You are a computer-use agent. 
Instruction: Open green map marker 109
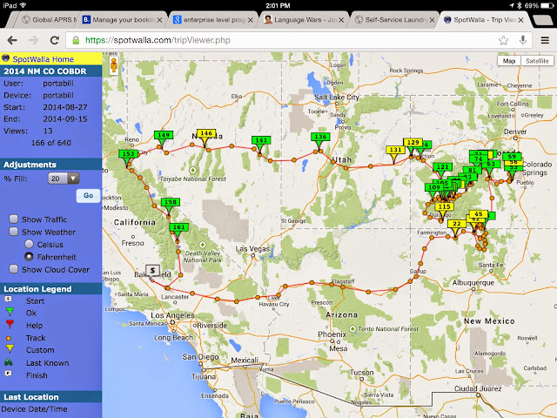[433, 190]
